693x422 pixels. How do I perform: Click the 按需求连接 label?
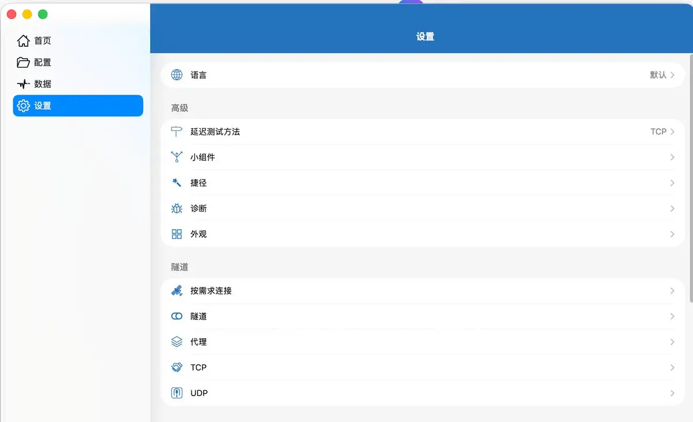tap(211, 290)
